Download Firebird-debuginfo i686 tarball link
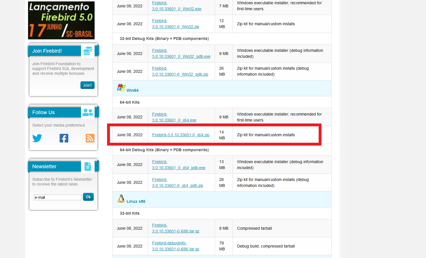 pos(176,246)
